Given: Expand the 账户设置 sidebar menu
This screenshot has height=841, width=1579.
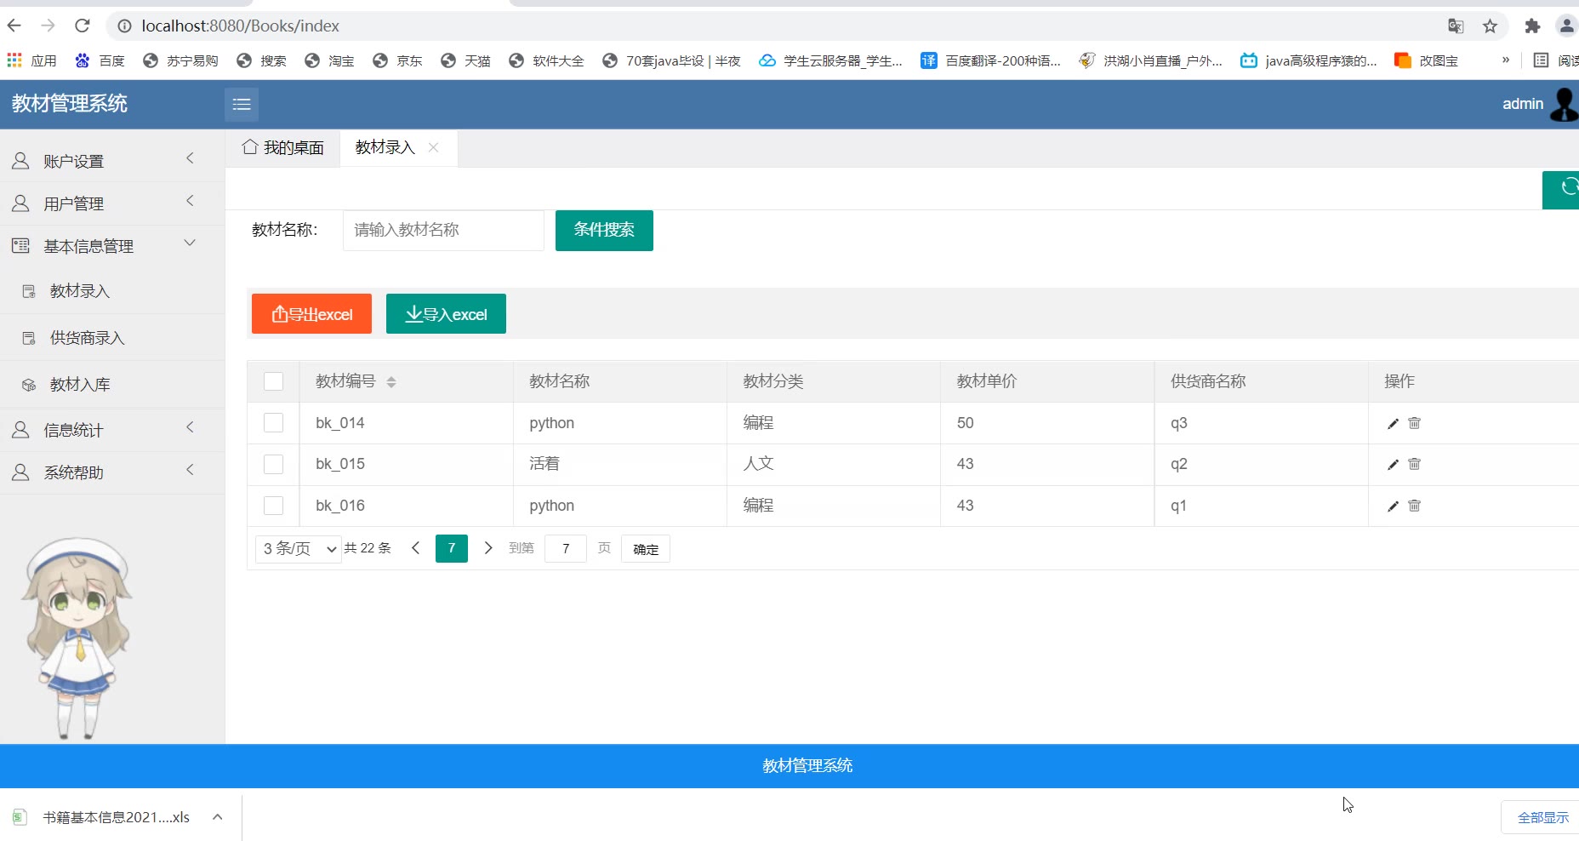Looking at the screenshot, I should click(x=112, y=161).
